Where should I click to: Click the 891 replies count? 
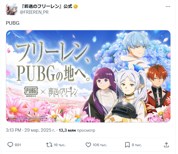tap(18, 145)
